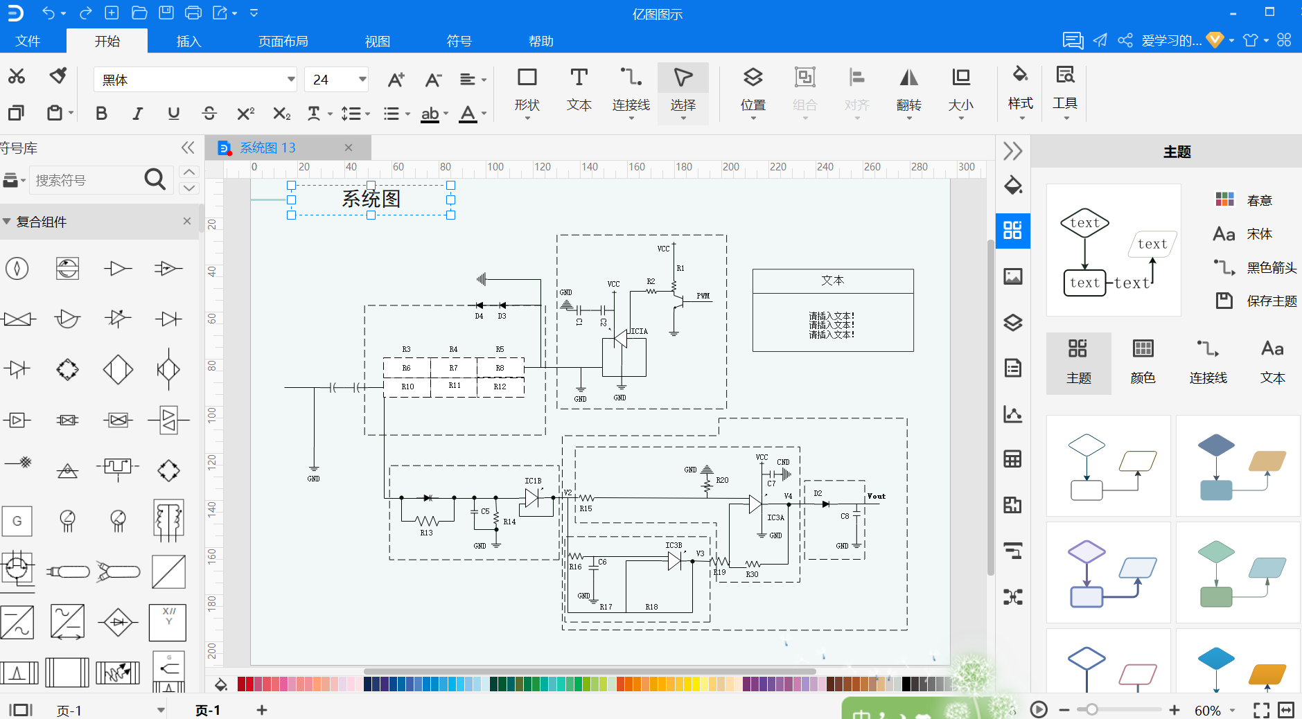The width and height of the screenshot is (1302, 719).
Task: Toggle Strikethrough formatting
Action: (x=209, y=113)
